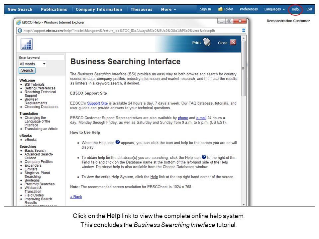This screenshot has width=319, height=239.
Task: Click the Print label in help header
Action: coord(196,42)
